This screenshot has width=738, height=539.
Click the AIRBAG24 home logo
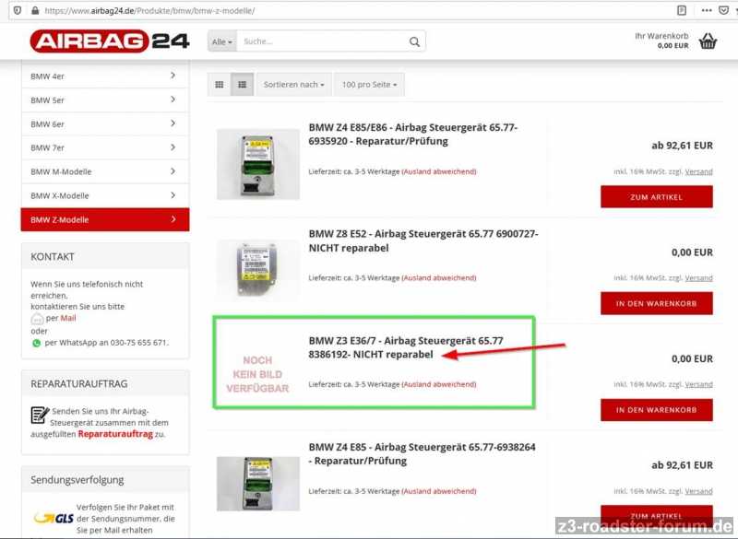point(109,41)
